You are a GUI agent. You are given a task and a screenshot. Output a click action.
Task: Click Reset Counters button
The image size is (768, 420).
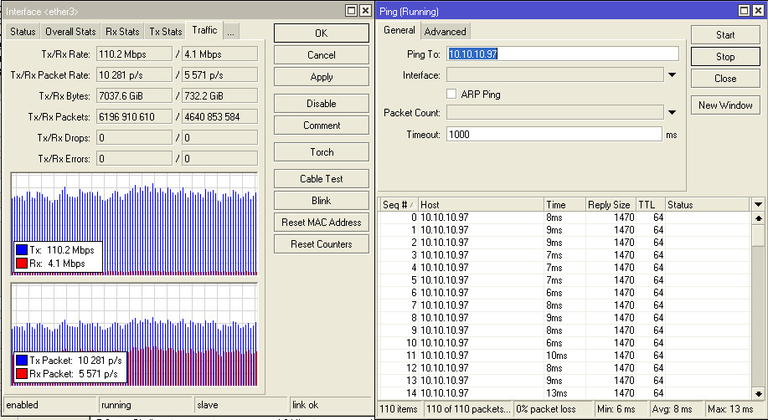click(322, 244)
